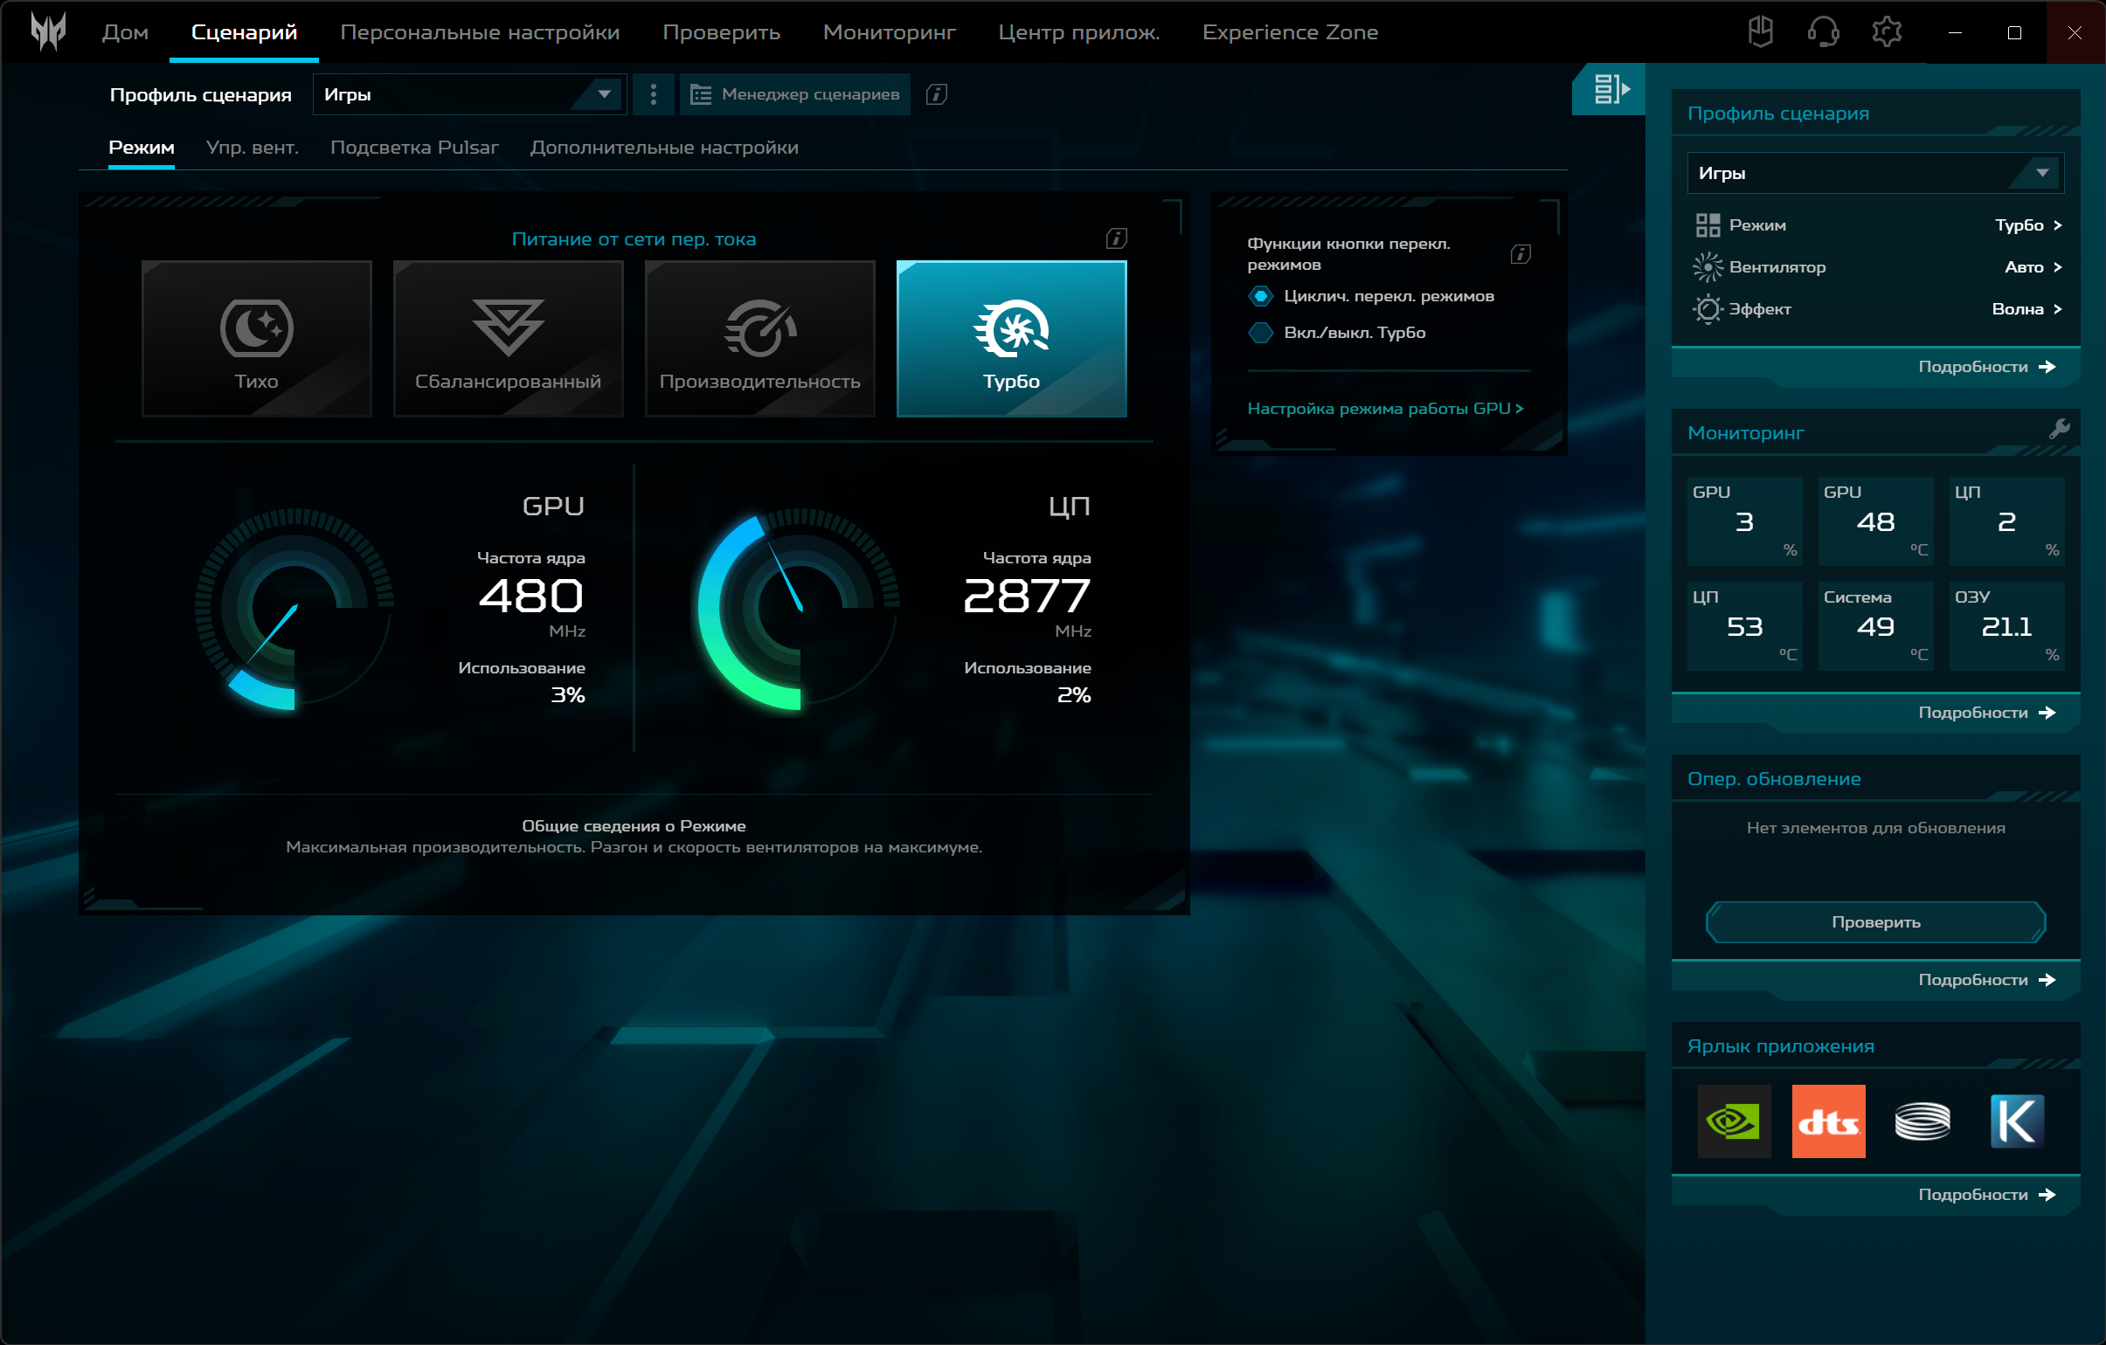Open the headset support icon
2106x1345 pixels.
[1823, 32]
